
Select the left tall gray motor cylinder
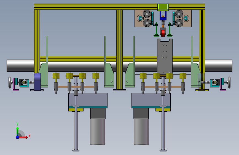pyautogui.click(x=98, y=132)
